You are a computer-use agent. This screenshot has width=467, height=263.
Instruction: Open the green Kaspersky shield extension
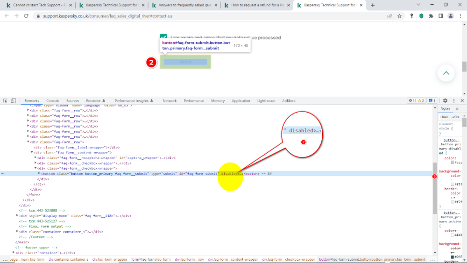pos(421,16)
